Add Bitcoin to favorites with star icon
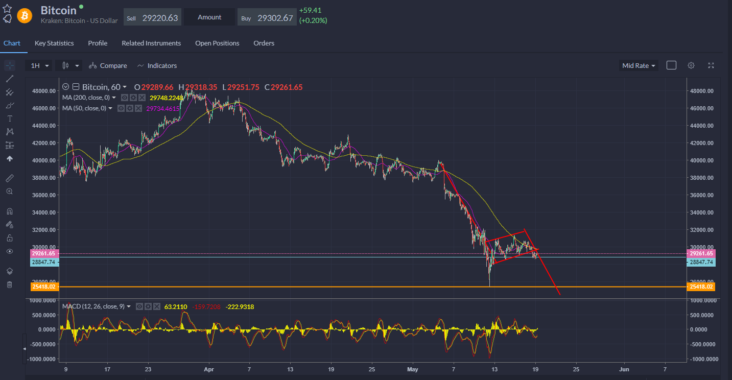 tap(7, 9)
